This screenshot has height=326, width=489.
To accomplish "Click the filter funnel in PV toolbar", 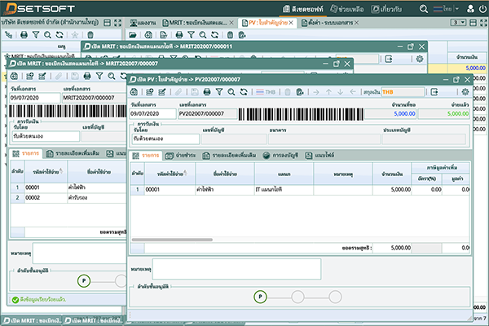I will 218,92.
